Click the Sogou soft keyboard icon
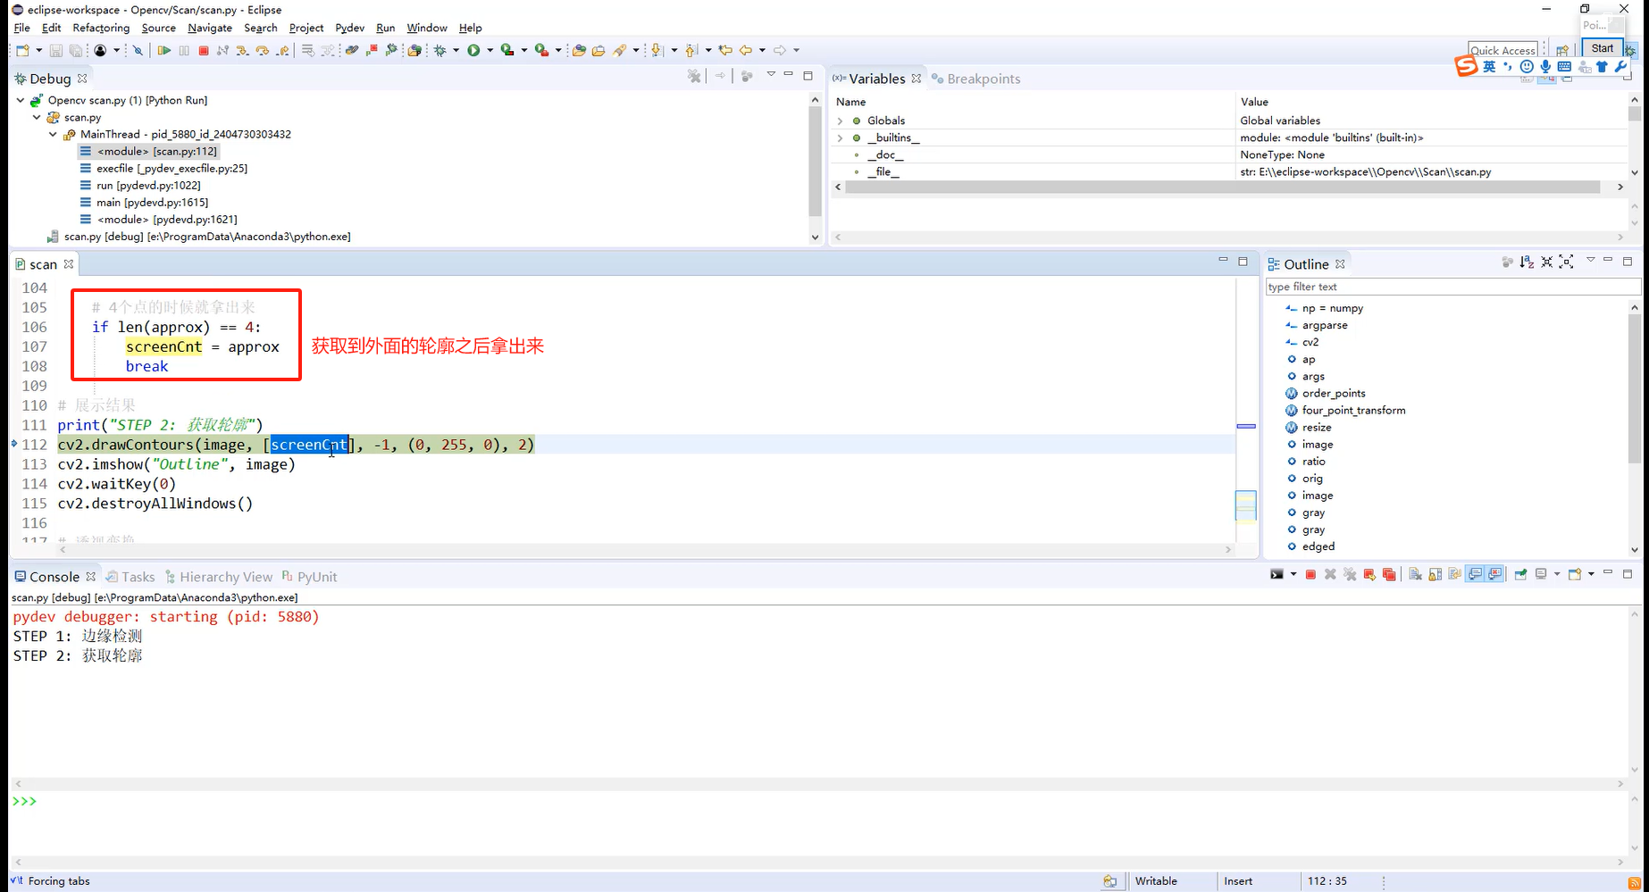Screen dimensions: 1649x892 pyautogui.click(x=1564, y=66)
